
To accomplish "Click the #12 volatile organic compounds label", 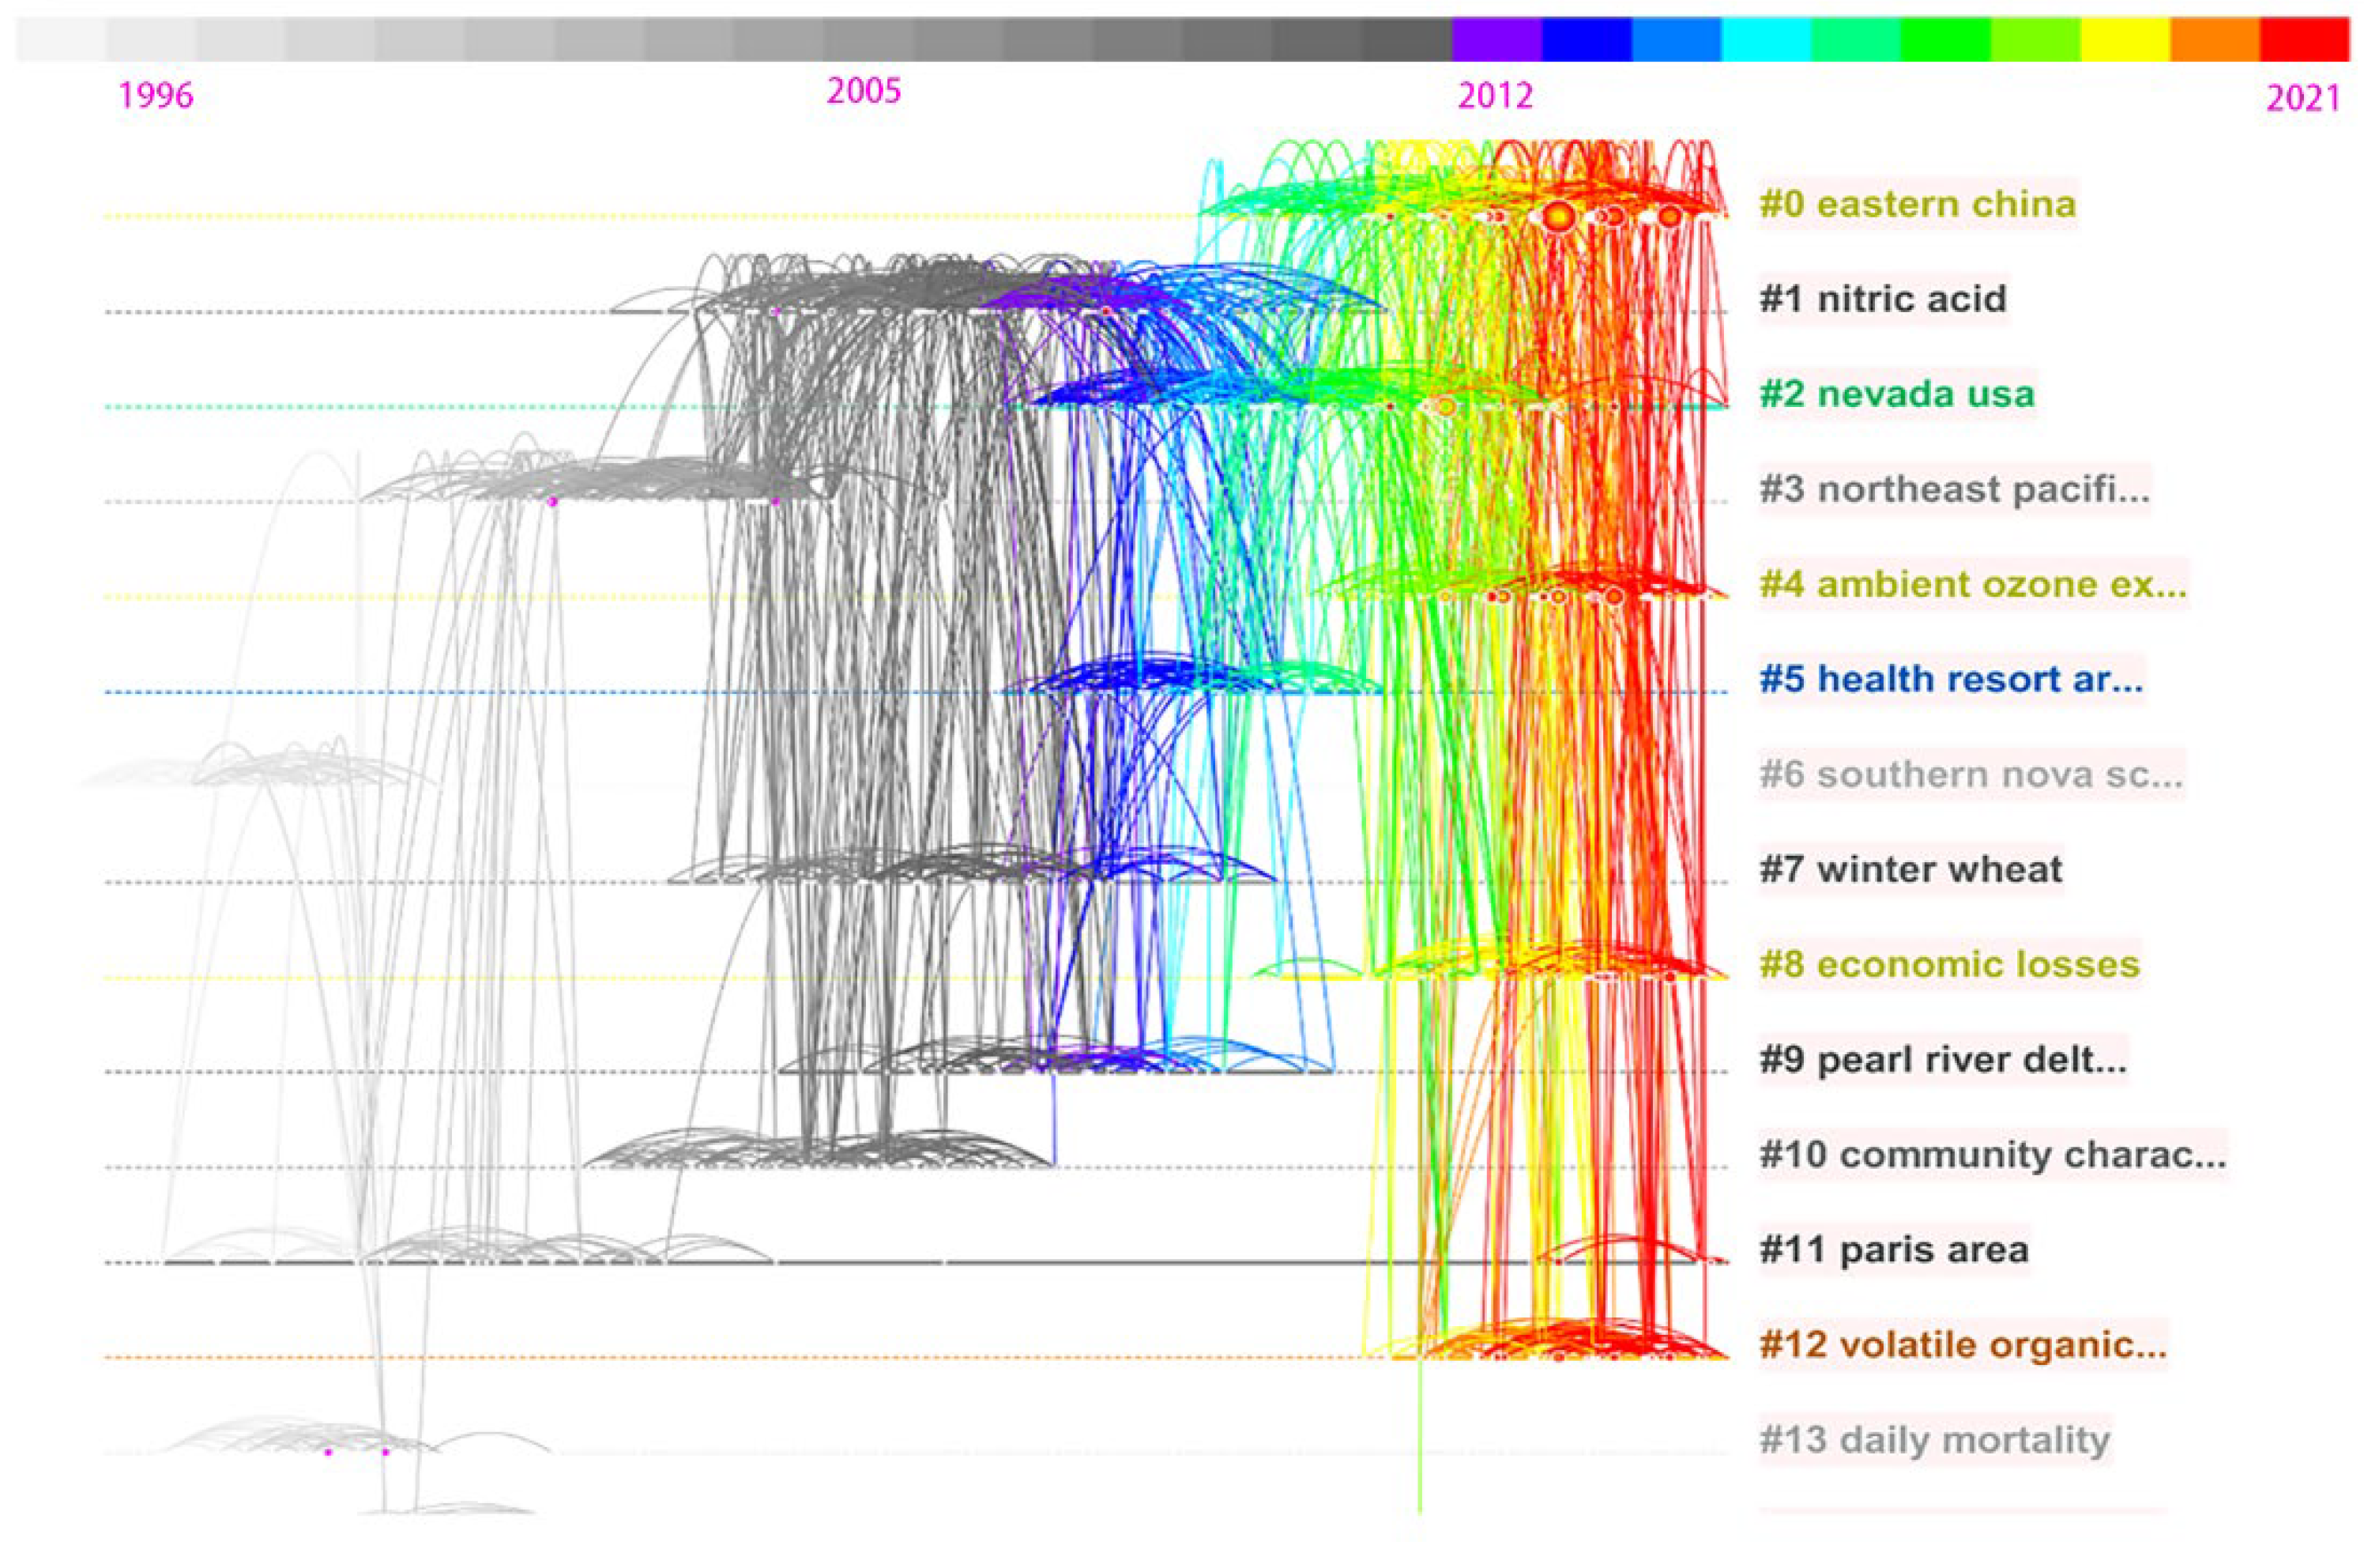I will [x=1962, y=1344].
